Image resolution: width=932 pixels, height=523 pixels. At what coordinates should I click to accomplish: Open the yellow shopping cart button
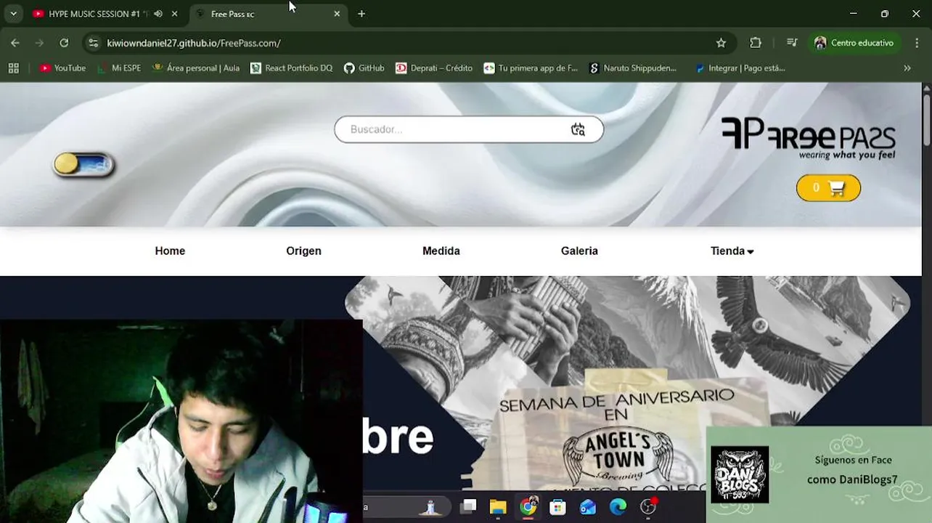(x=828, y=188)
